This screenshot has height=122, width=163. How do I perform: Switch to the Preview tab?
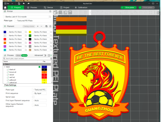coord(32,7)
